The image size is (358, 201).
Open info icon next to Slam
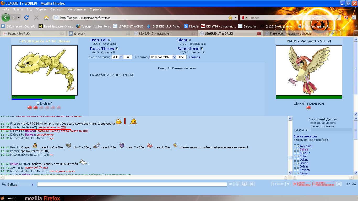(x=189, y=40)
